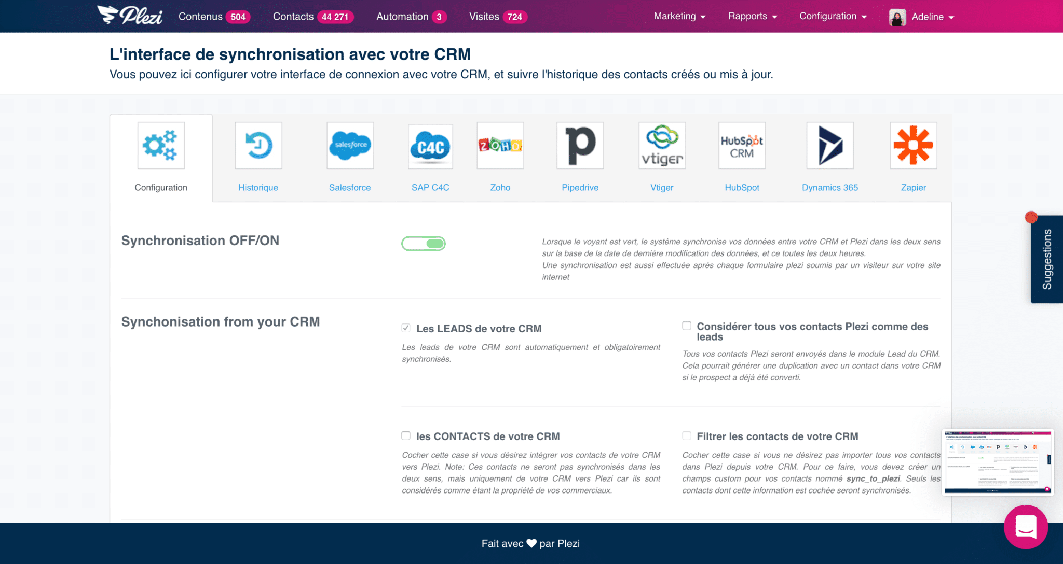This screenshot has width=1063, height=564.
Task: Open Automation in the top navigation
Action: [402, 17]
